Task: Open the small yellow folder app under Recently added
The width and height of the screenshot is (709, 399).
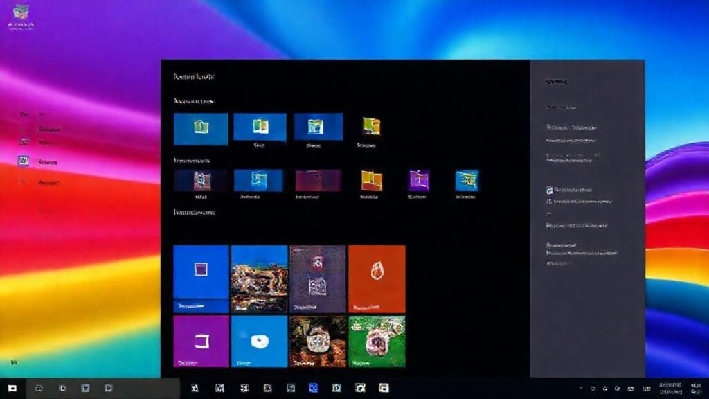Action: coord(371,127)
